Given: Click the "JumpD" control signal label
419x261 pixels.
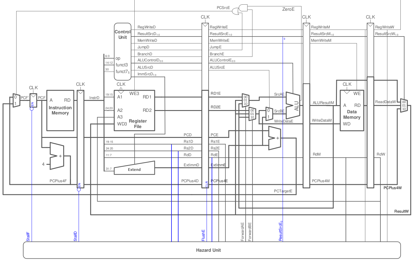Looking at the screenshot, I should 143,47.
